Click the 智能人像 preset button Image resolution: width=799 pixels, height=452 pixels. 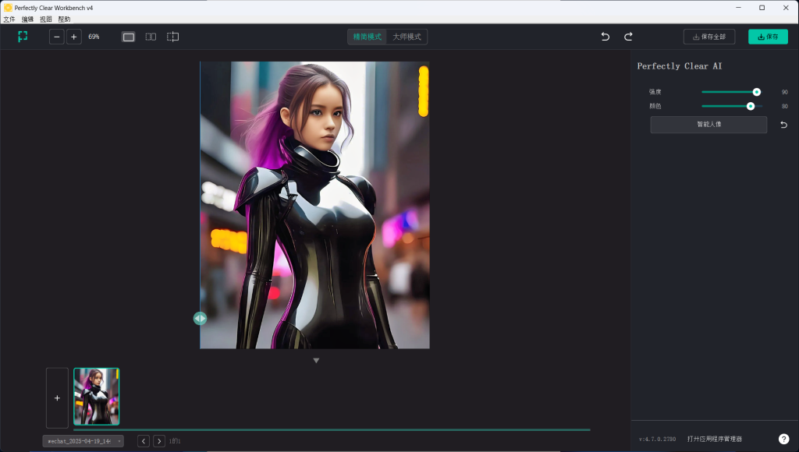click(708, 125)
